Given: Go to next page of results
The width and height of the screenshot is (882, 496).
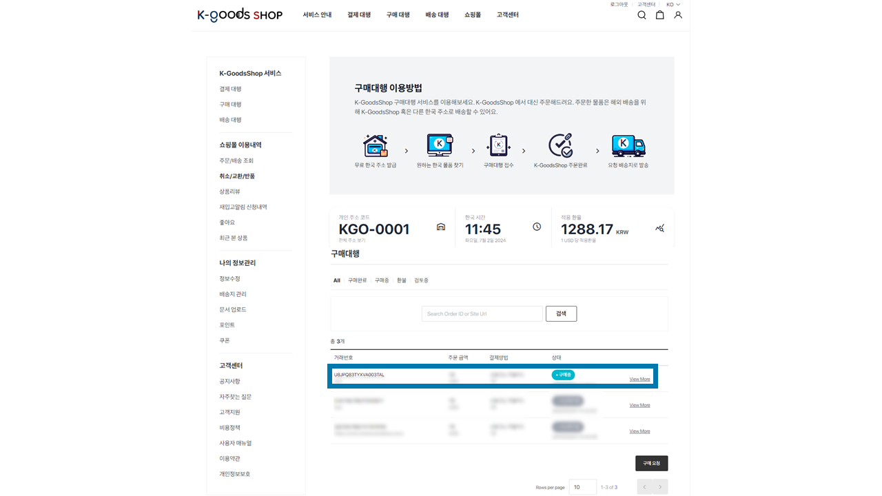Looking at the screenshot, I should [660, 487].
